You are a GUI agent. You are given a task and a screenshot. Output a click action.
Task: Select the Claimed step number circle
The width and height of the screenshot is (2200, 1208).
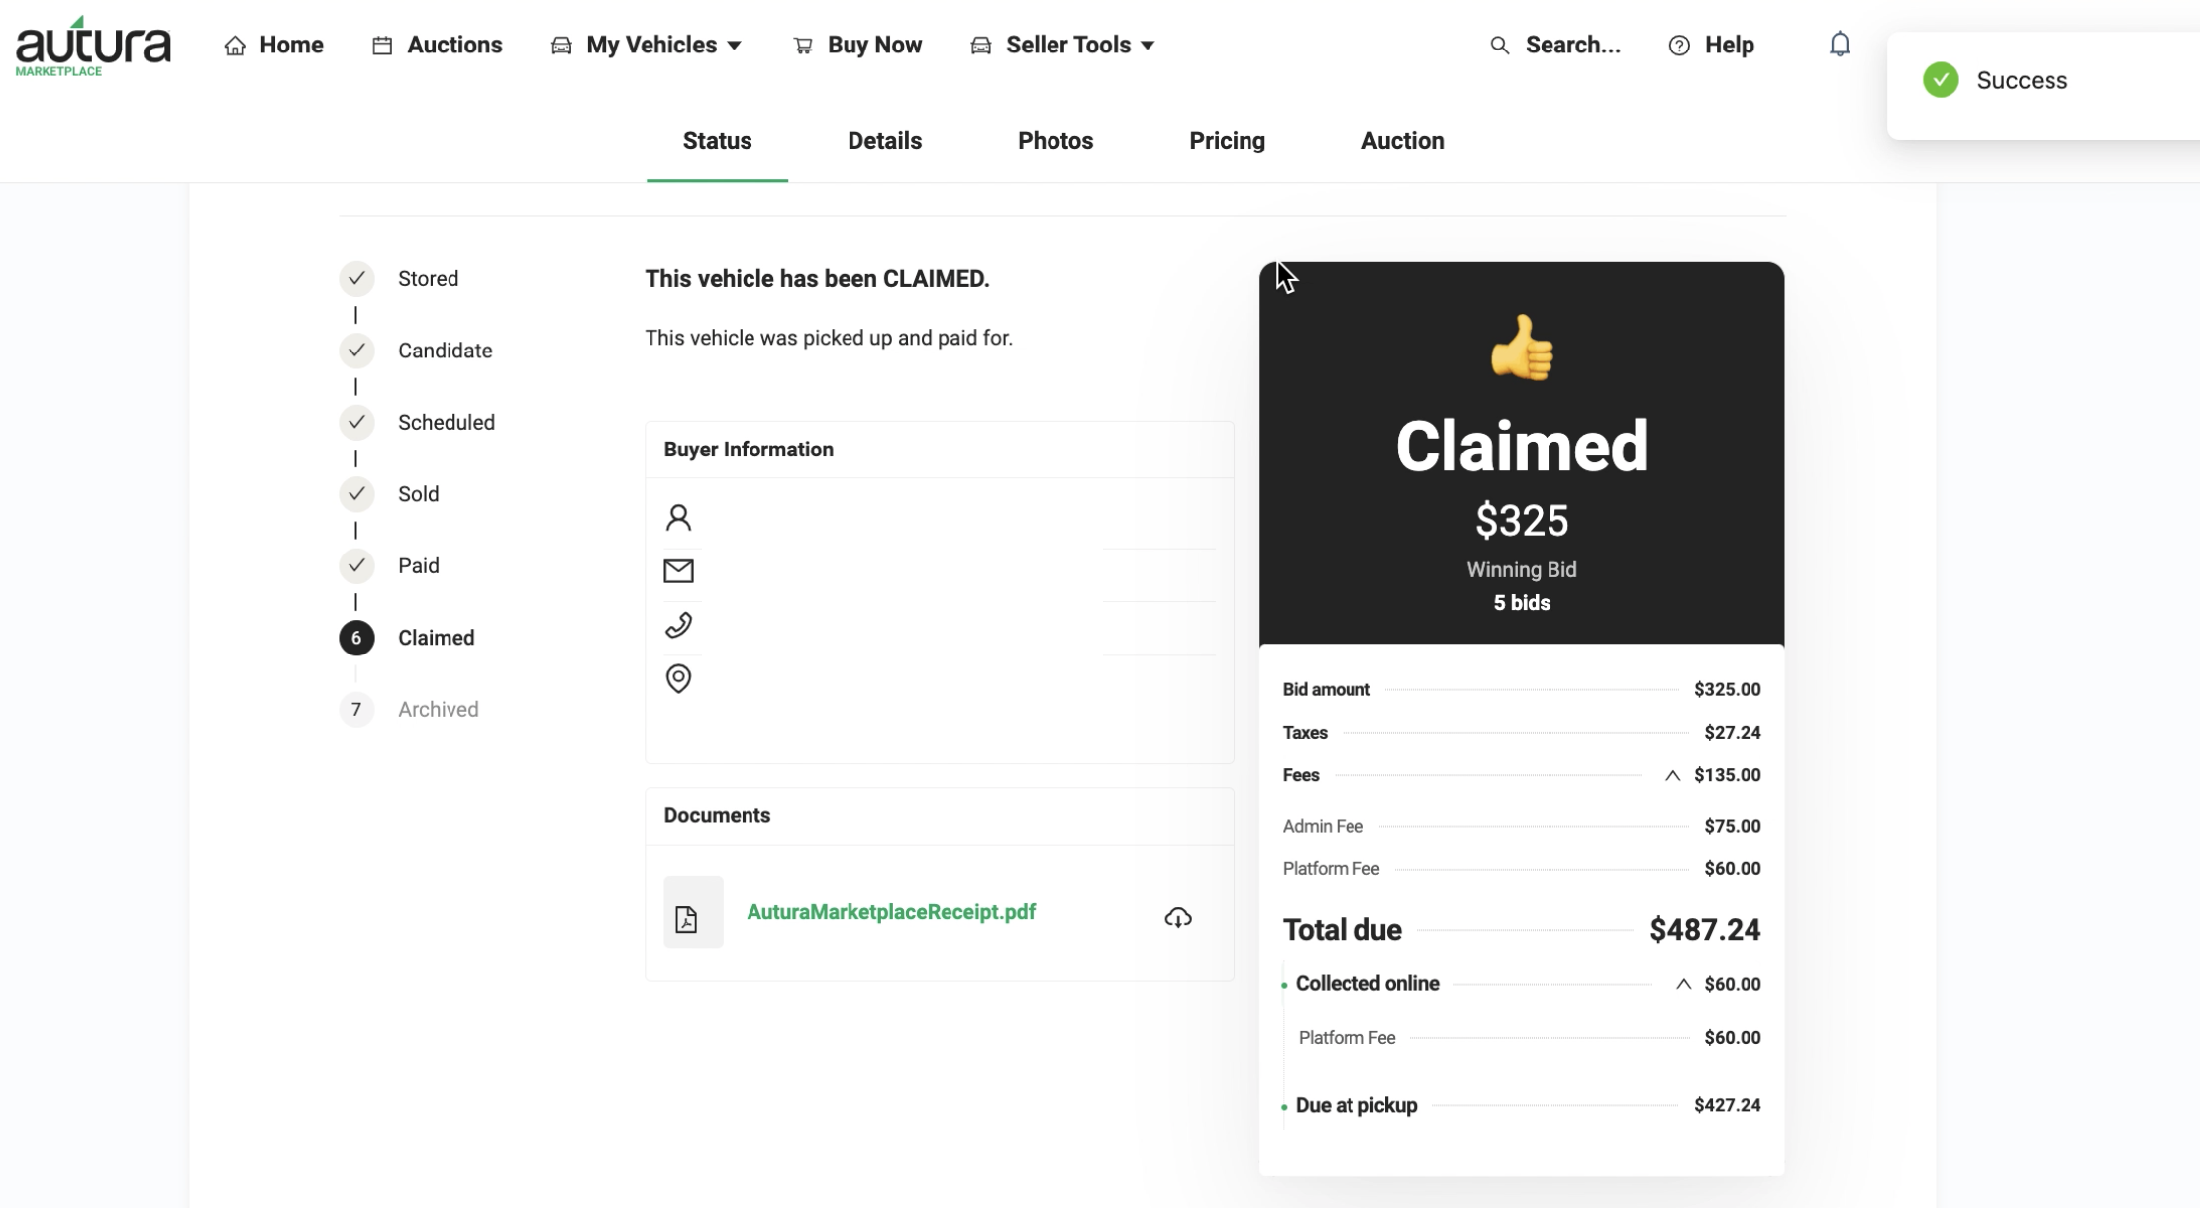356,638
